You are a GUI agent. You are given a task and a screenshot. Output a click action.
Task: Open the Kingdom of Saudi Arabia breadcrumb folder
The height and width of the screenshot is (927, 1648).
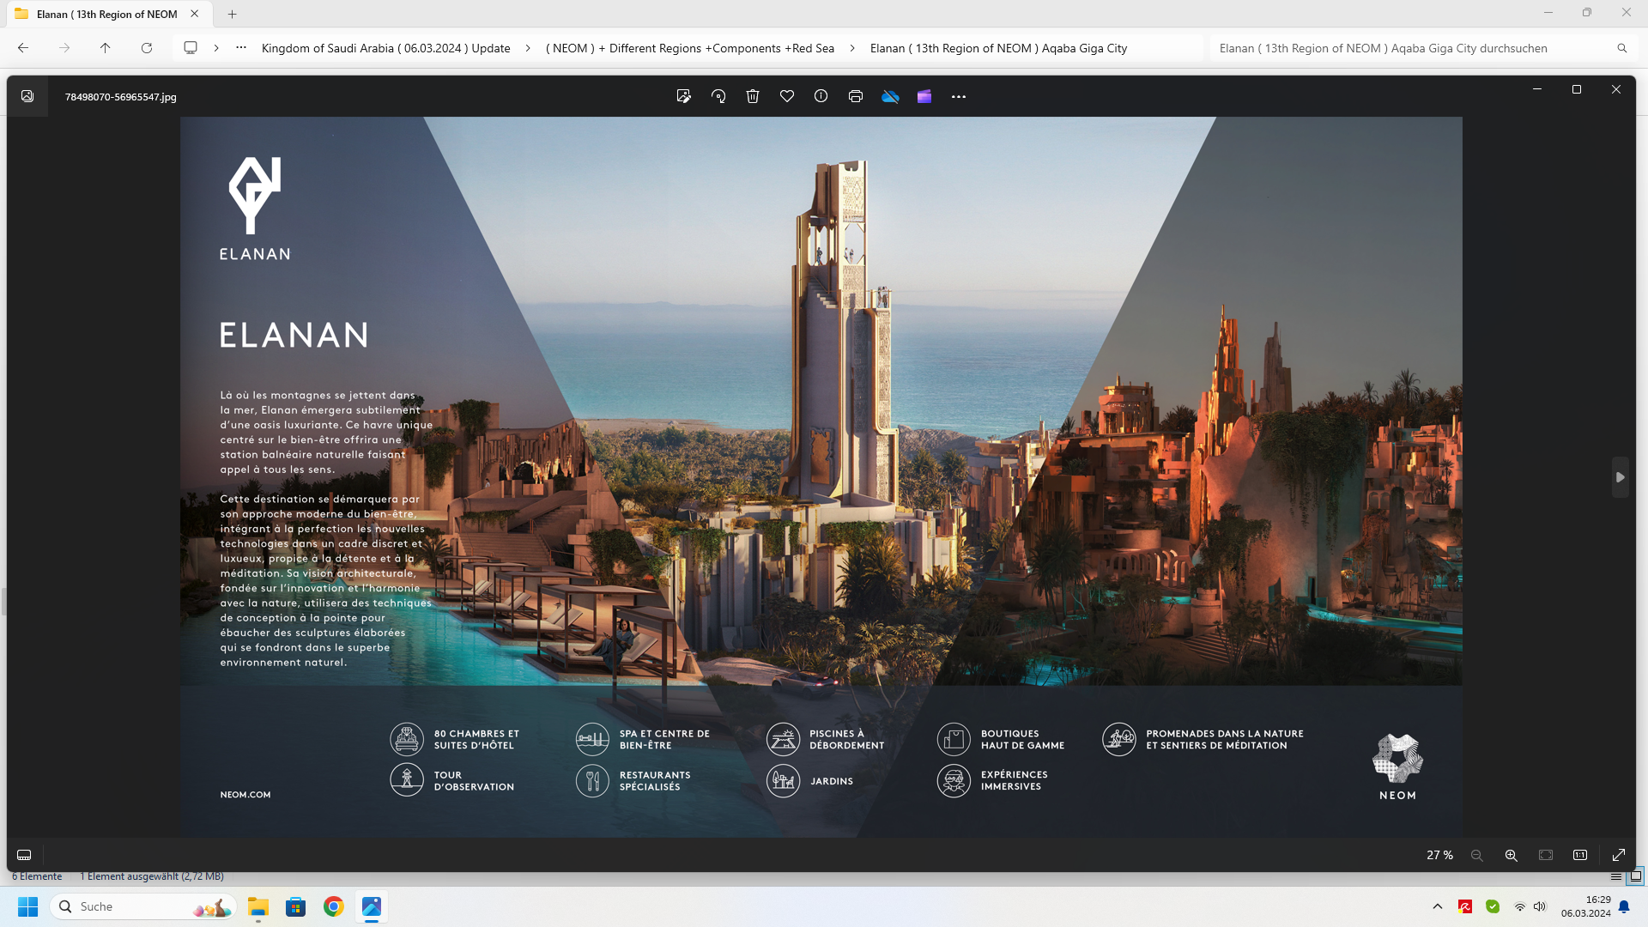(x=385, y=48)
